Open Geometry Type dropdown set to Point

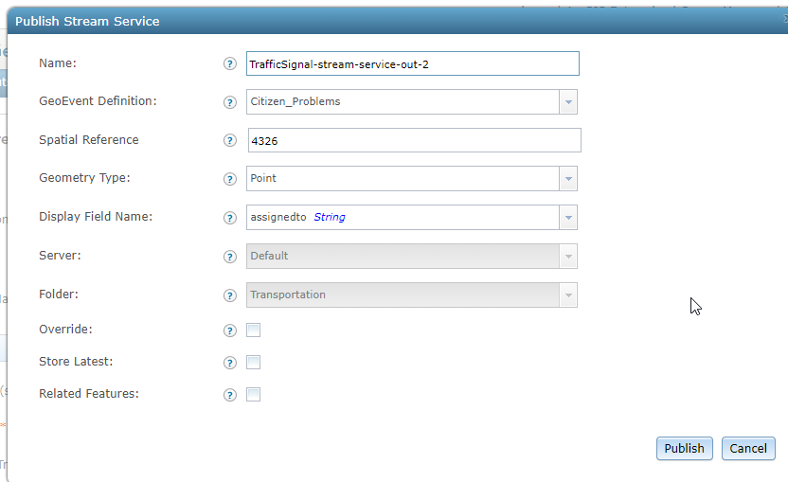click(412, 178)
